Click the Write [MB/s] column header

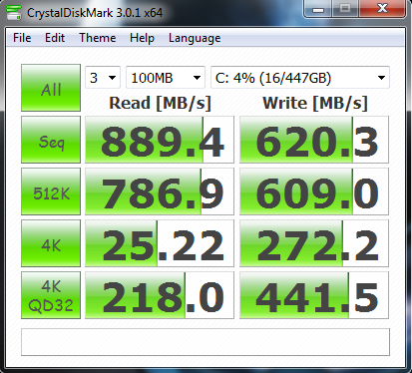[x=315, y=103]
